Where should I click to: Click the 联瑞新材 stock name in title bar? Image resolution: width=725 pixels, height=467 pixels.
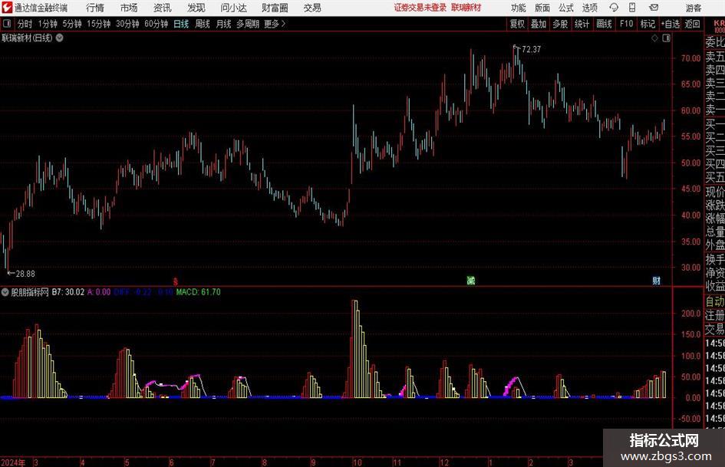(466, 8)
